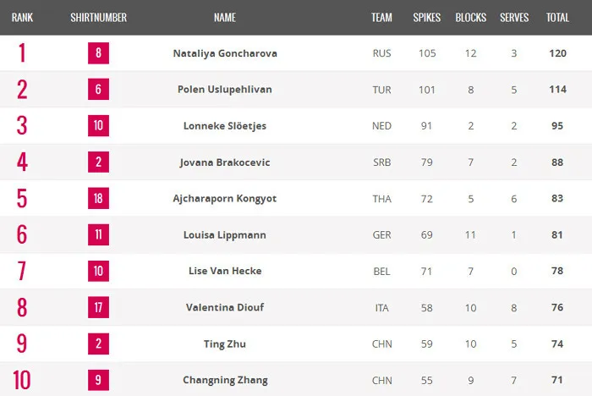The width and height of the screenshot is (592, 396).
Task: Open Ajcharaporn Kongyot's profile link
Action: tap(225, 199)
